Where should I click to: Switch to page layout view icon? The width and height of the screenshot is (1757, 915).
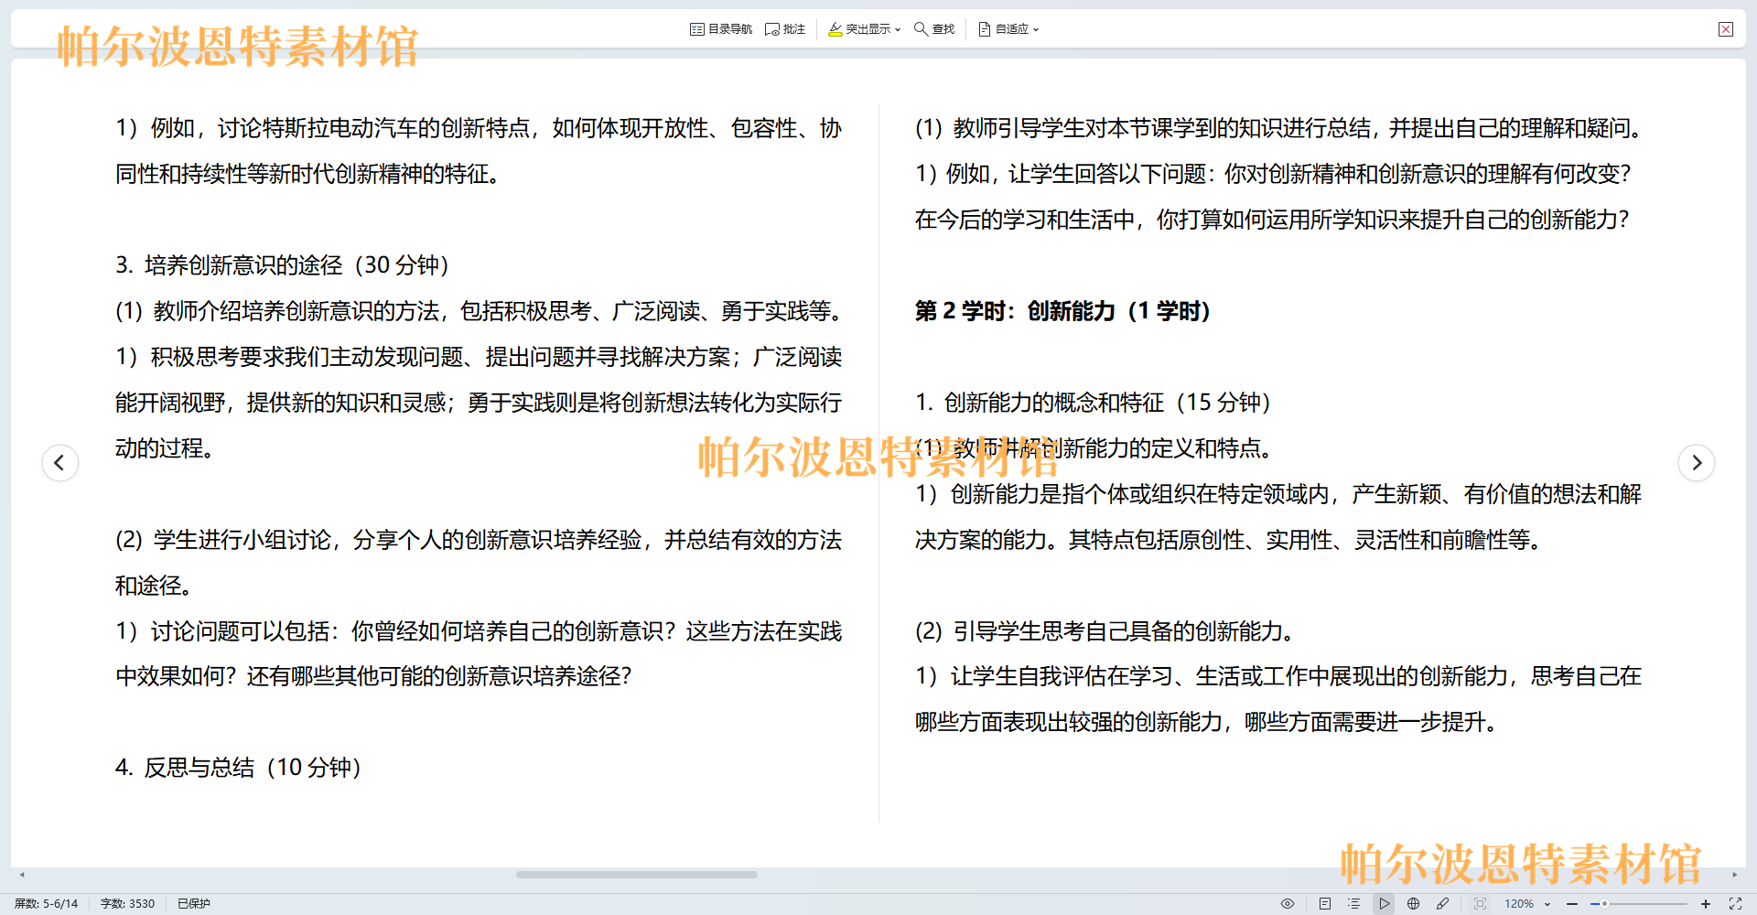[1325, 903]
